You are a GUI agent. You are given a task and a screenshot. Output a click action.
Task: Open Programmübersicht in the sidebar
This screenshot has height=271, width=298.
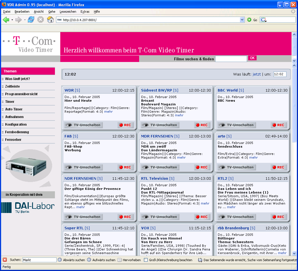(21, 94)
